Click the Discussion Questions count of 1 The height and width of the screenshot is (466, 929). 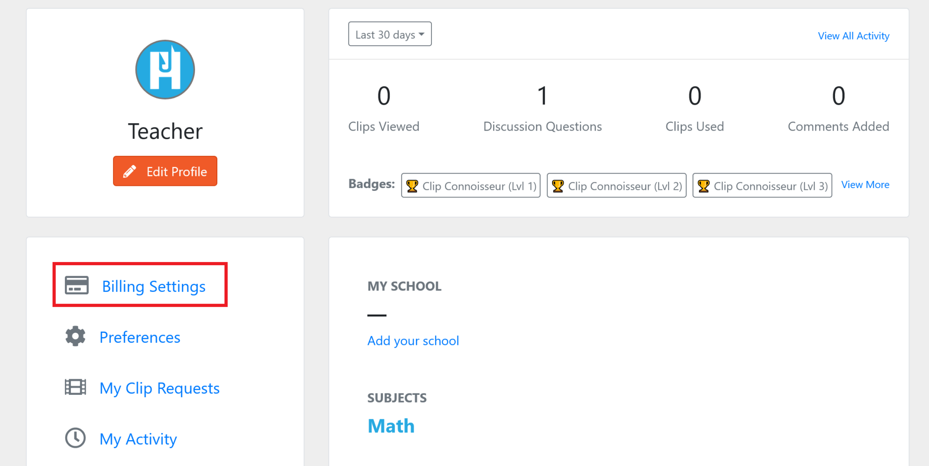[543, 95]
